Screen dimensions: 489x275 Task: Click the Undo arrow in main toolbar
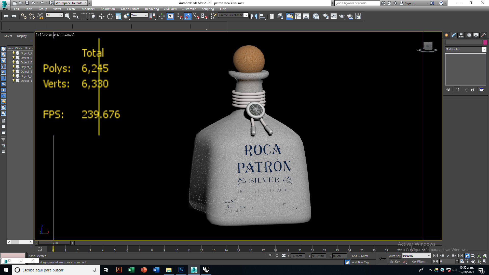[6, 16]
